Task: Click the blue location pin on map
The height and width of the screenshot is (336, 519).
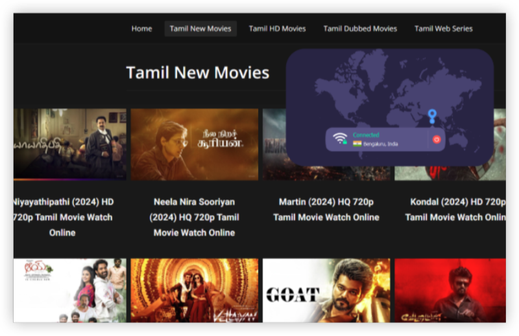Action: click(432, 117)
